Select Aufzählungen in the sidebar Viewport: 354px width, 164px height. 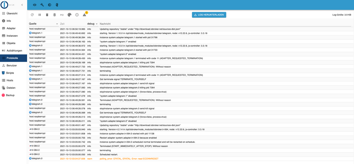(14, 51)
